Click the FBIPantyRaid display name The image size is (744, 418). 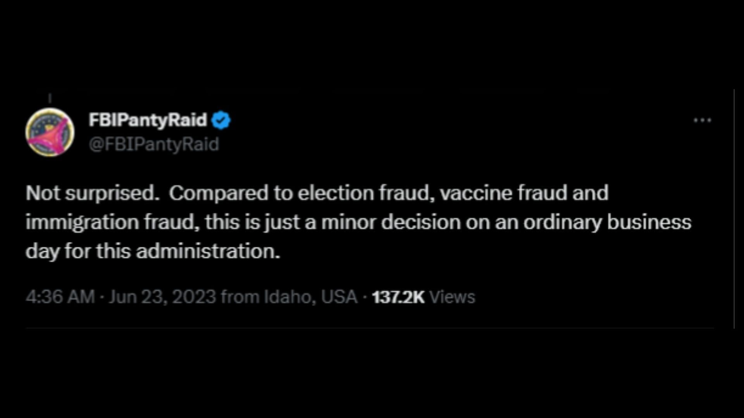pyautogui.click(x=148, y=120)
